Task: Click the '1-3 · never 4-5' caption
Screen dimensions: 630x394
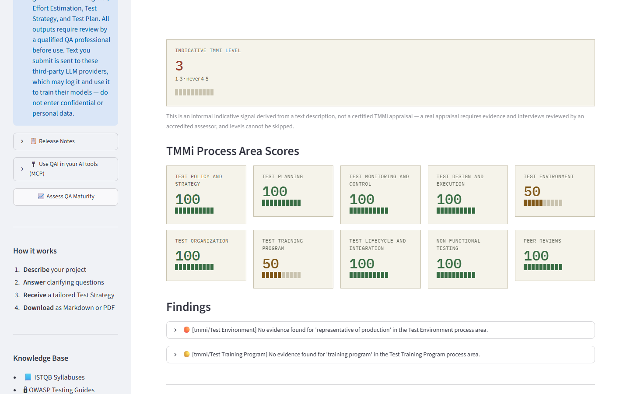Action: 192,79
